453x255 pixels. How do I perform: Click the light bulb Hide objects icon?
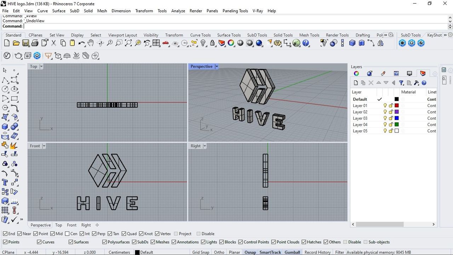click(x=203, y=43)
